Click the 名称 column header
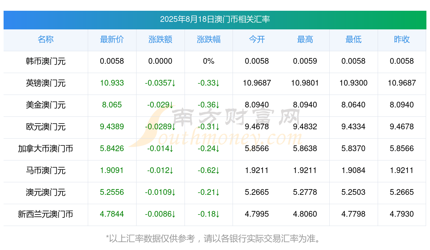Image resolution: width=430 pixels, height=250 pixels. coord(46,39)
